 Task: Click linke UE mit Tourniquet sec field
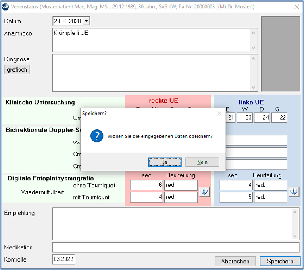[x=236, y=197]
